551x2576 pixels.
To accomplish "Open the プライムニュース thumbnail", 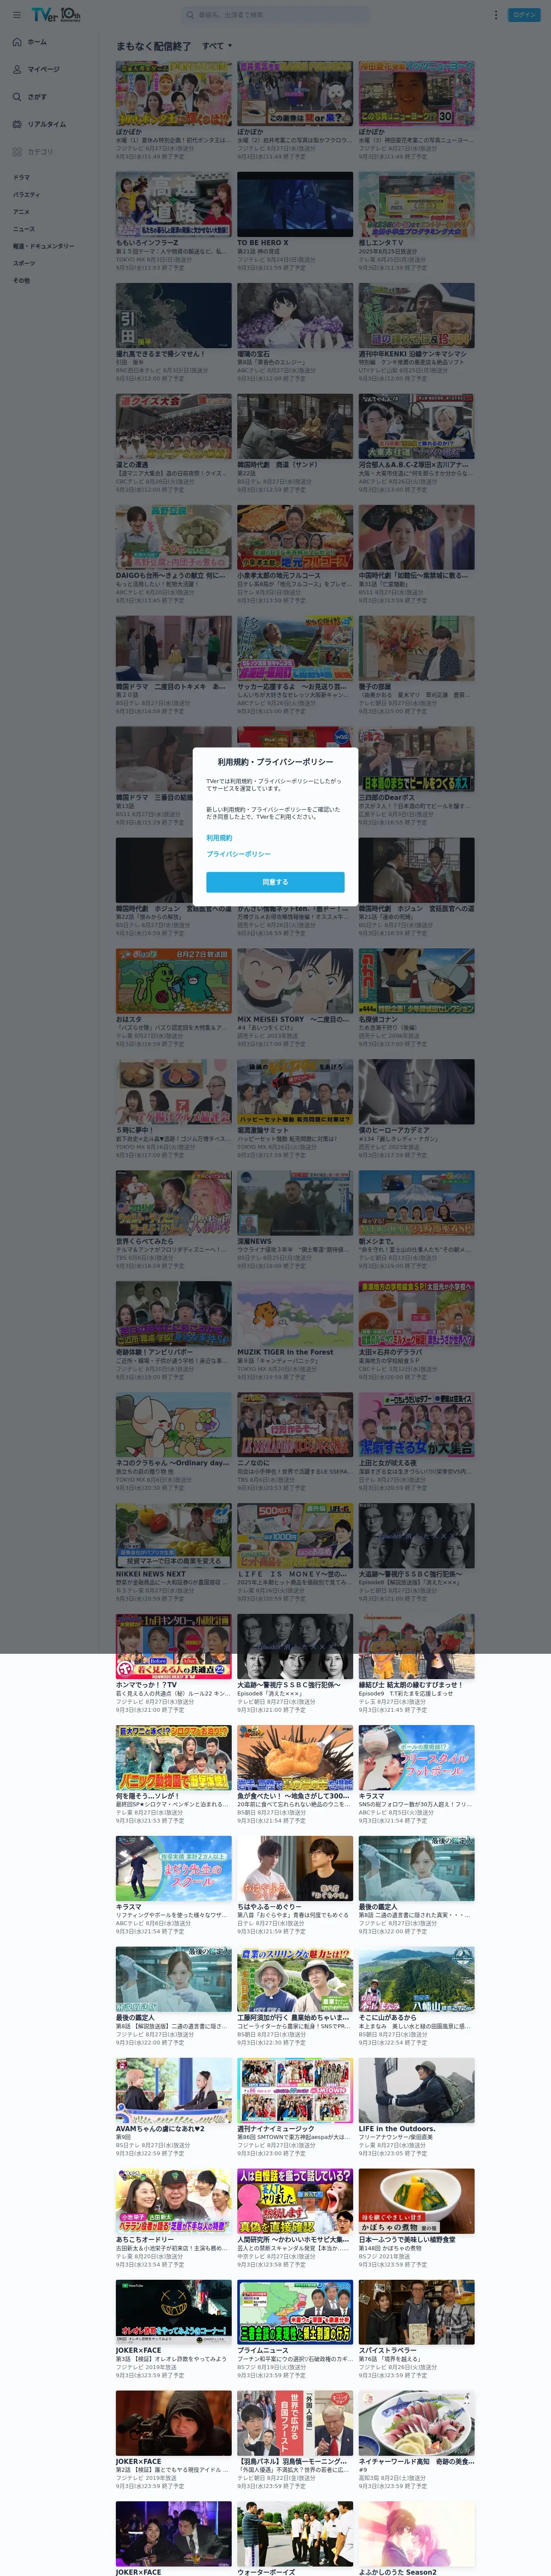I will [295, 2312].
